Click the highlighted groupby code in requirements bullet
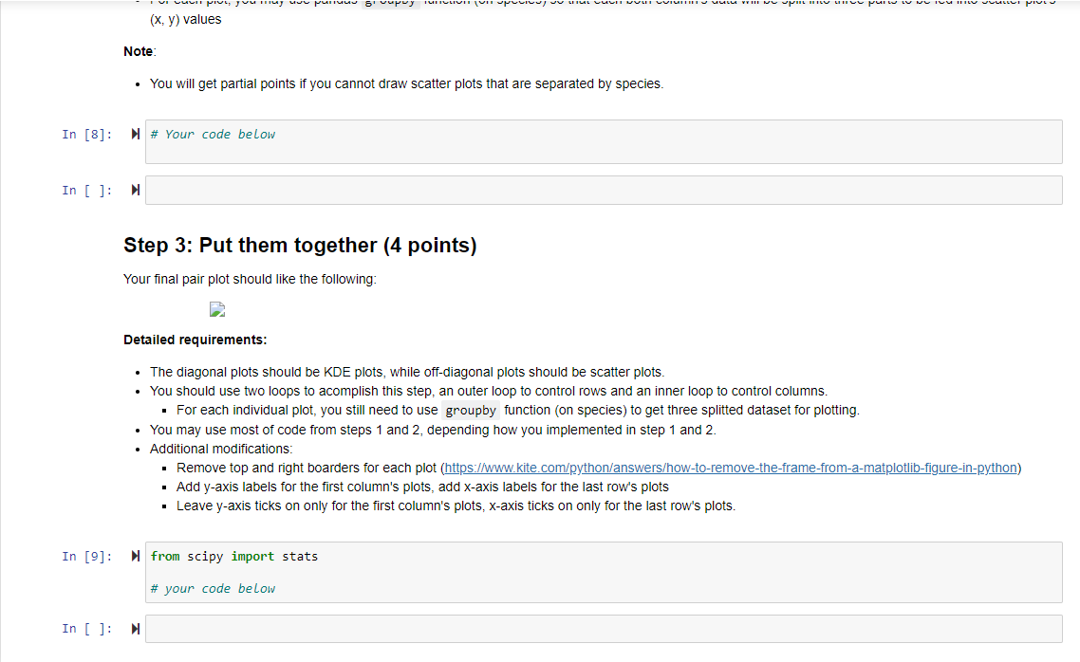Image resolution: width=1080 pixels, height=662 pixels. pos(470,409)
